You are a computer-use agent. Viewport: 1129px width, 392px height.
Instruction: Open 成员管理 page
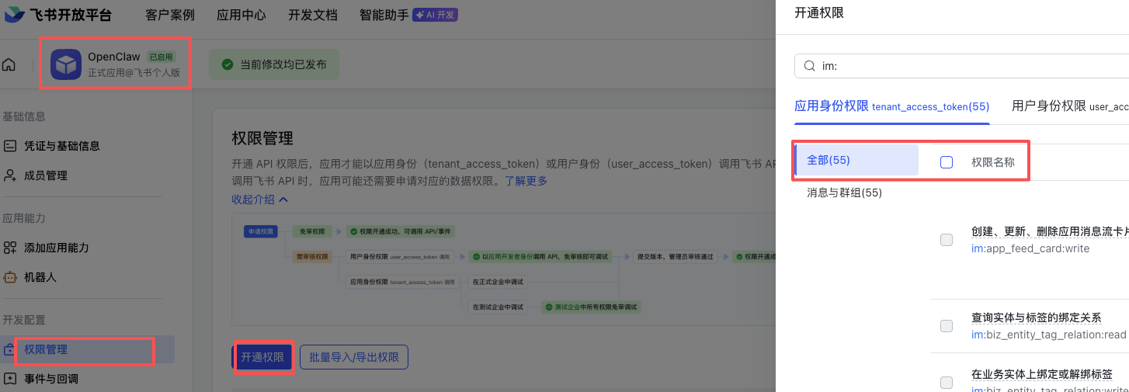click(x=46, y=175)
